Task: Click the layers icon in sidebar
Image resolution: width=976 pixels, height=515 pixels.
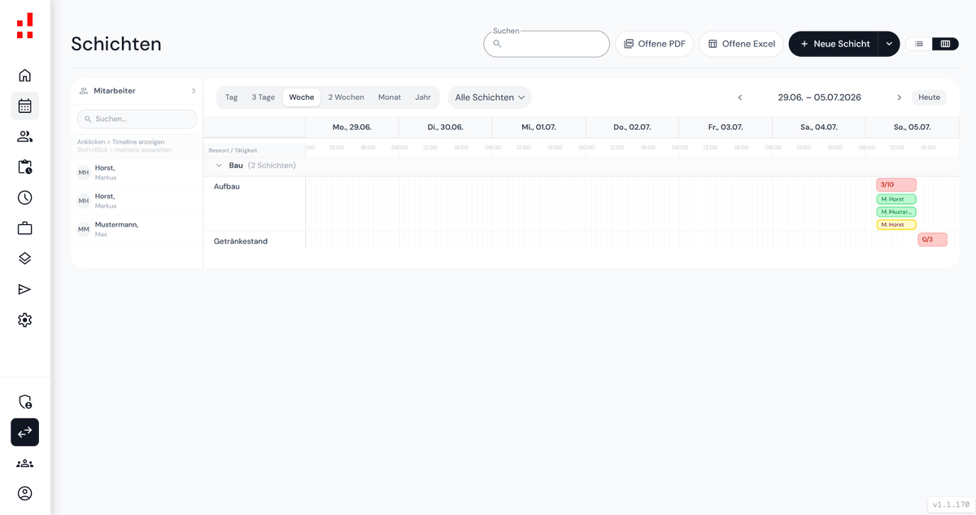Action: [x=24, y=258]
